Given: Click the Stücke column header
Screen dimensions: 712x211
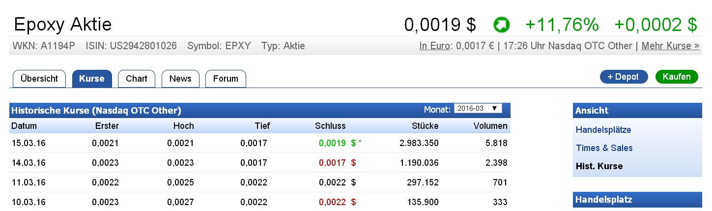Looking at the screenshot, I should (x=425, y=126).
